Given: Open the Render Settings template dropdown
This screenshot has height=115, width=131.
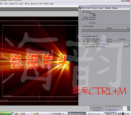Looking at the screenshot, I should coord(97,44).
